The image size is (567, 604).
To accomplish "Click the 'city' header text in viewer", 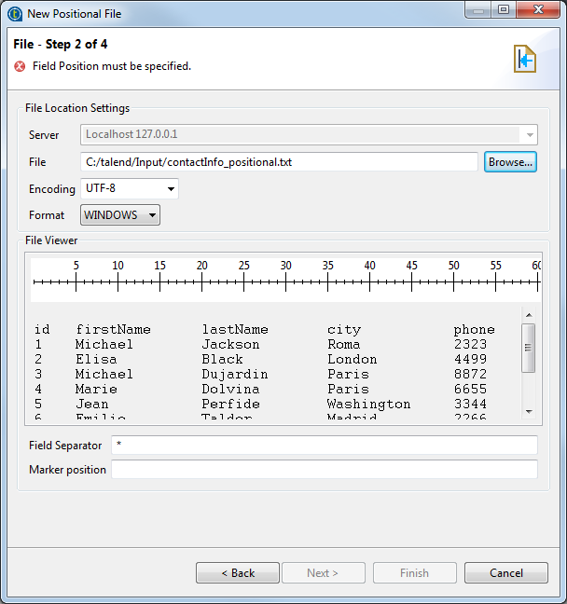I will 344,330.
